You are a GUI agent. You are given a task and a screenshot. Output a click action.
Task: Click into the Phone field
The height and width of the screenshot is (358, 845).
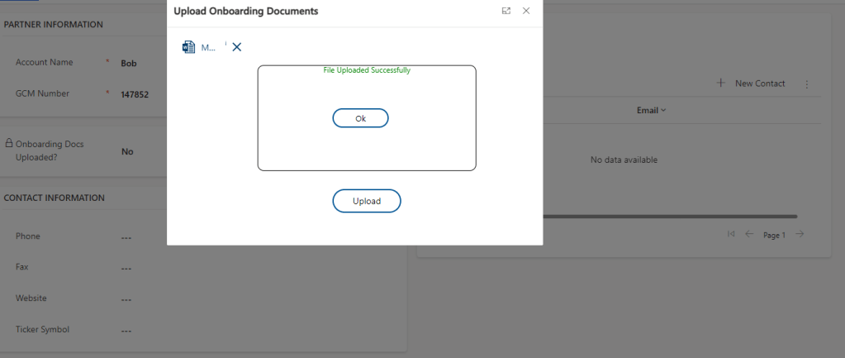click(x=126, y=237)
